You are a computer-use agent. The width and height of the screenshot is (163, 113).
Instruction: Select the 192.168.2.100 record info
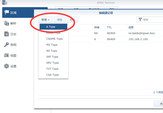pos(138,39)
